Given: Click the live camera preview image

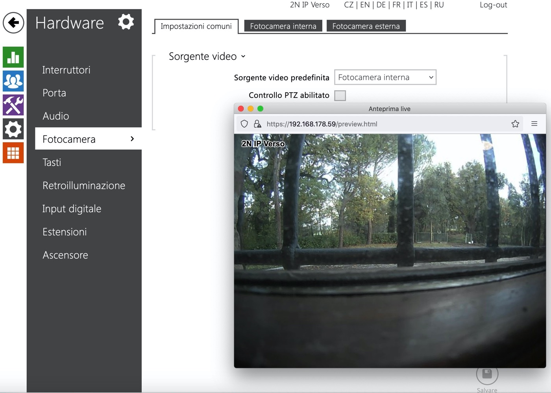Looking at the screenshot, I should pyautogui.click(x=390, y=251).
